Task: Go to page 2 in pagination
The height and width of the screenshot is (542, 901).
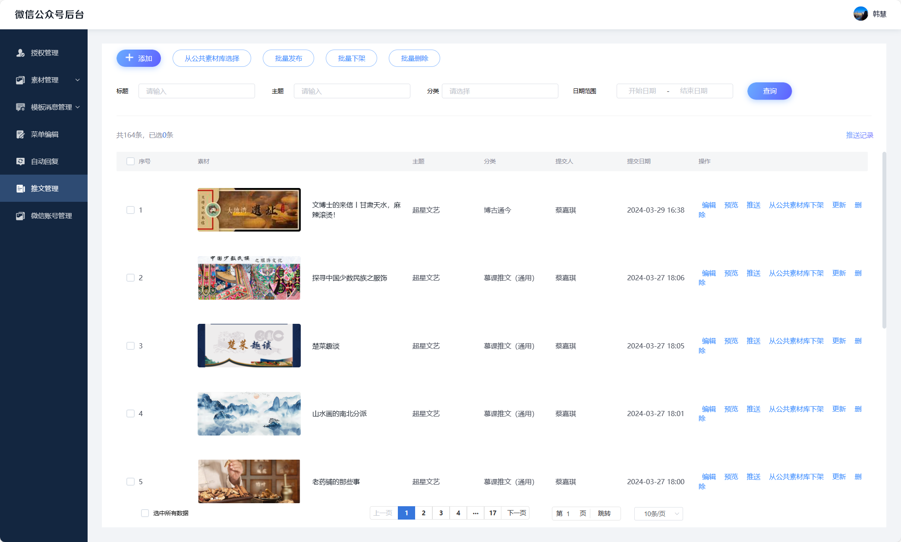Action: click(x=423, y=513)
